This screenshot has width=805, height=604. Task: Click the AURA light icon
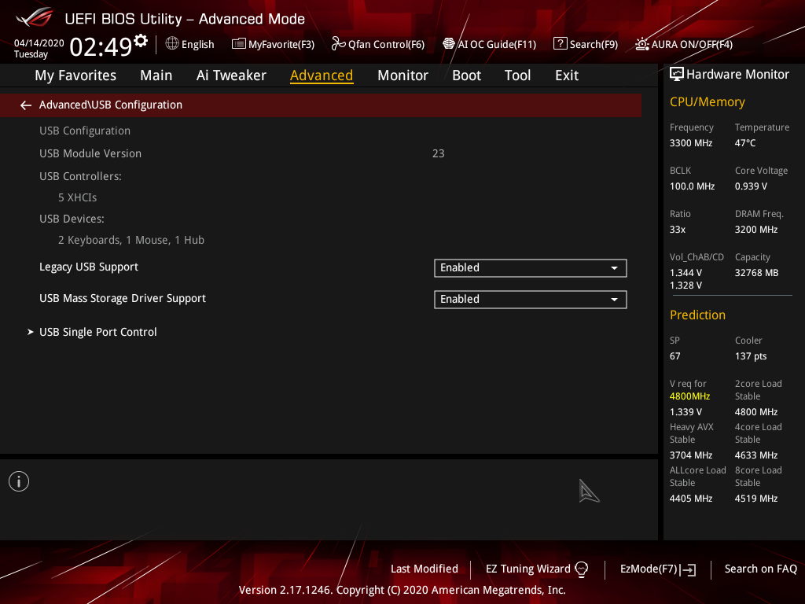641,44
